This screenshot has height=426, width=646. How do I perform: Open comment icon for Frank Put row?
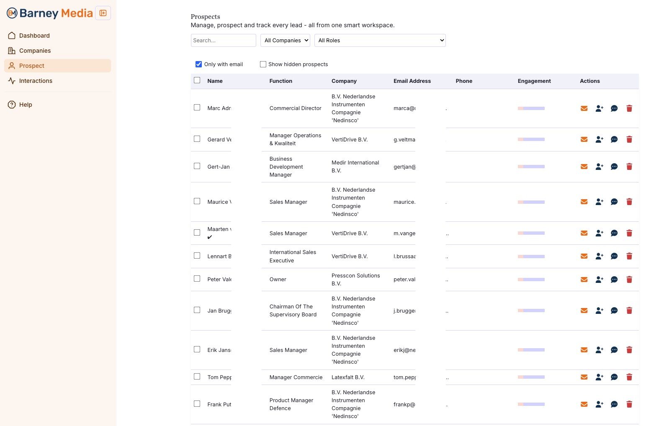click(614, 404)
